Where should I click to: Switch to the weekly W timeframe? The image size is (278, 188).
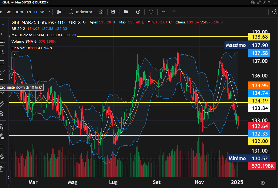click(x=42, y=12)
